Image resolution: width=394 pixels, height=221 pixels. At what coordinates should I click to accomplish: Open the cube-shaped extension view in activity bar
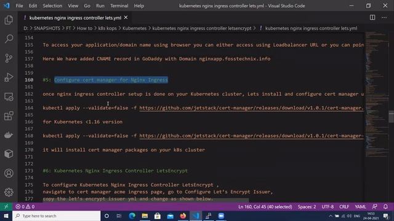[9, 154]
